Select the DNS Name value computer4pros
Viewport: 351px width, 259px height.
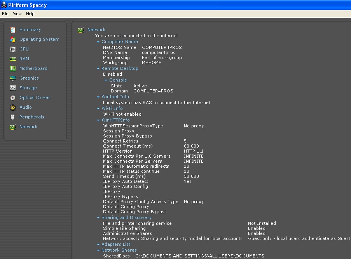[x=159, y=52]
